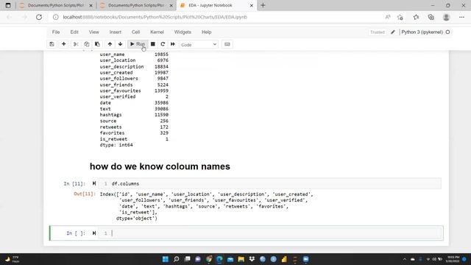Click the 'user_location' row in the output
The width and height of the screenshot is (471, 265).
(134, 60)
